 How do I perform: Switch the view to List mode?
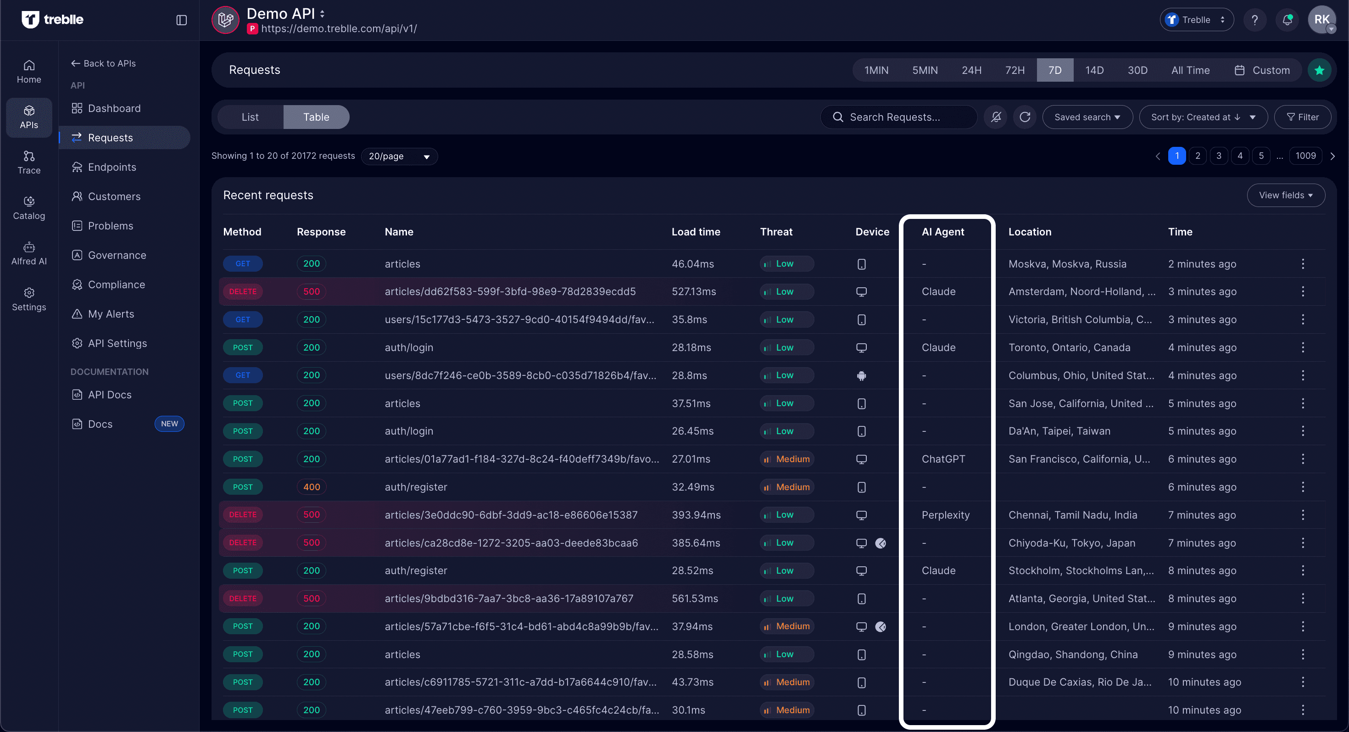point(250,117)
